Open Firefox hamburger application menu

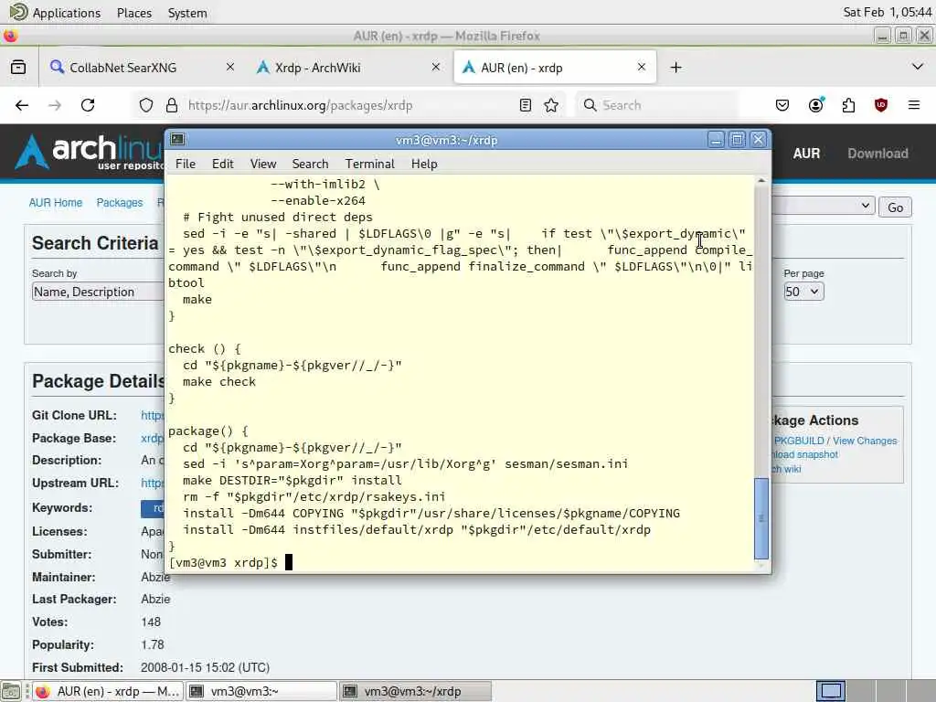click(x=914, y=106)
